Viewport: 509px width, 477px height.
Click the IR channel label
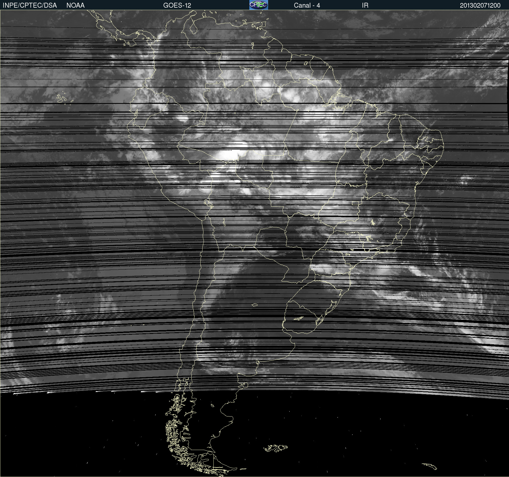click(x=365, y=5)
